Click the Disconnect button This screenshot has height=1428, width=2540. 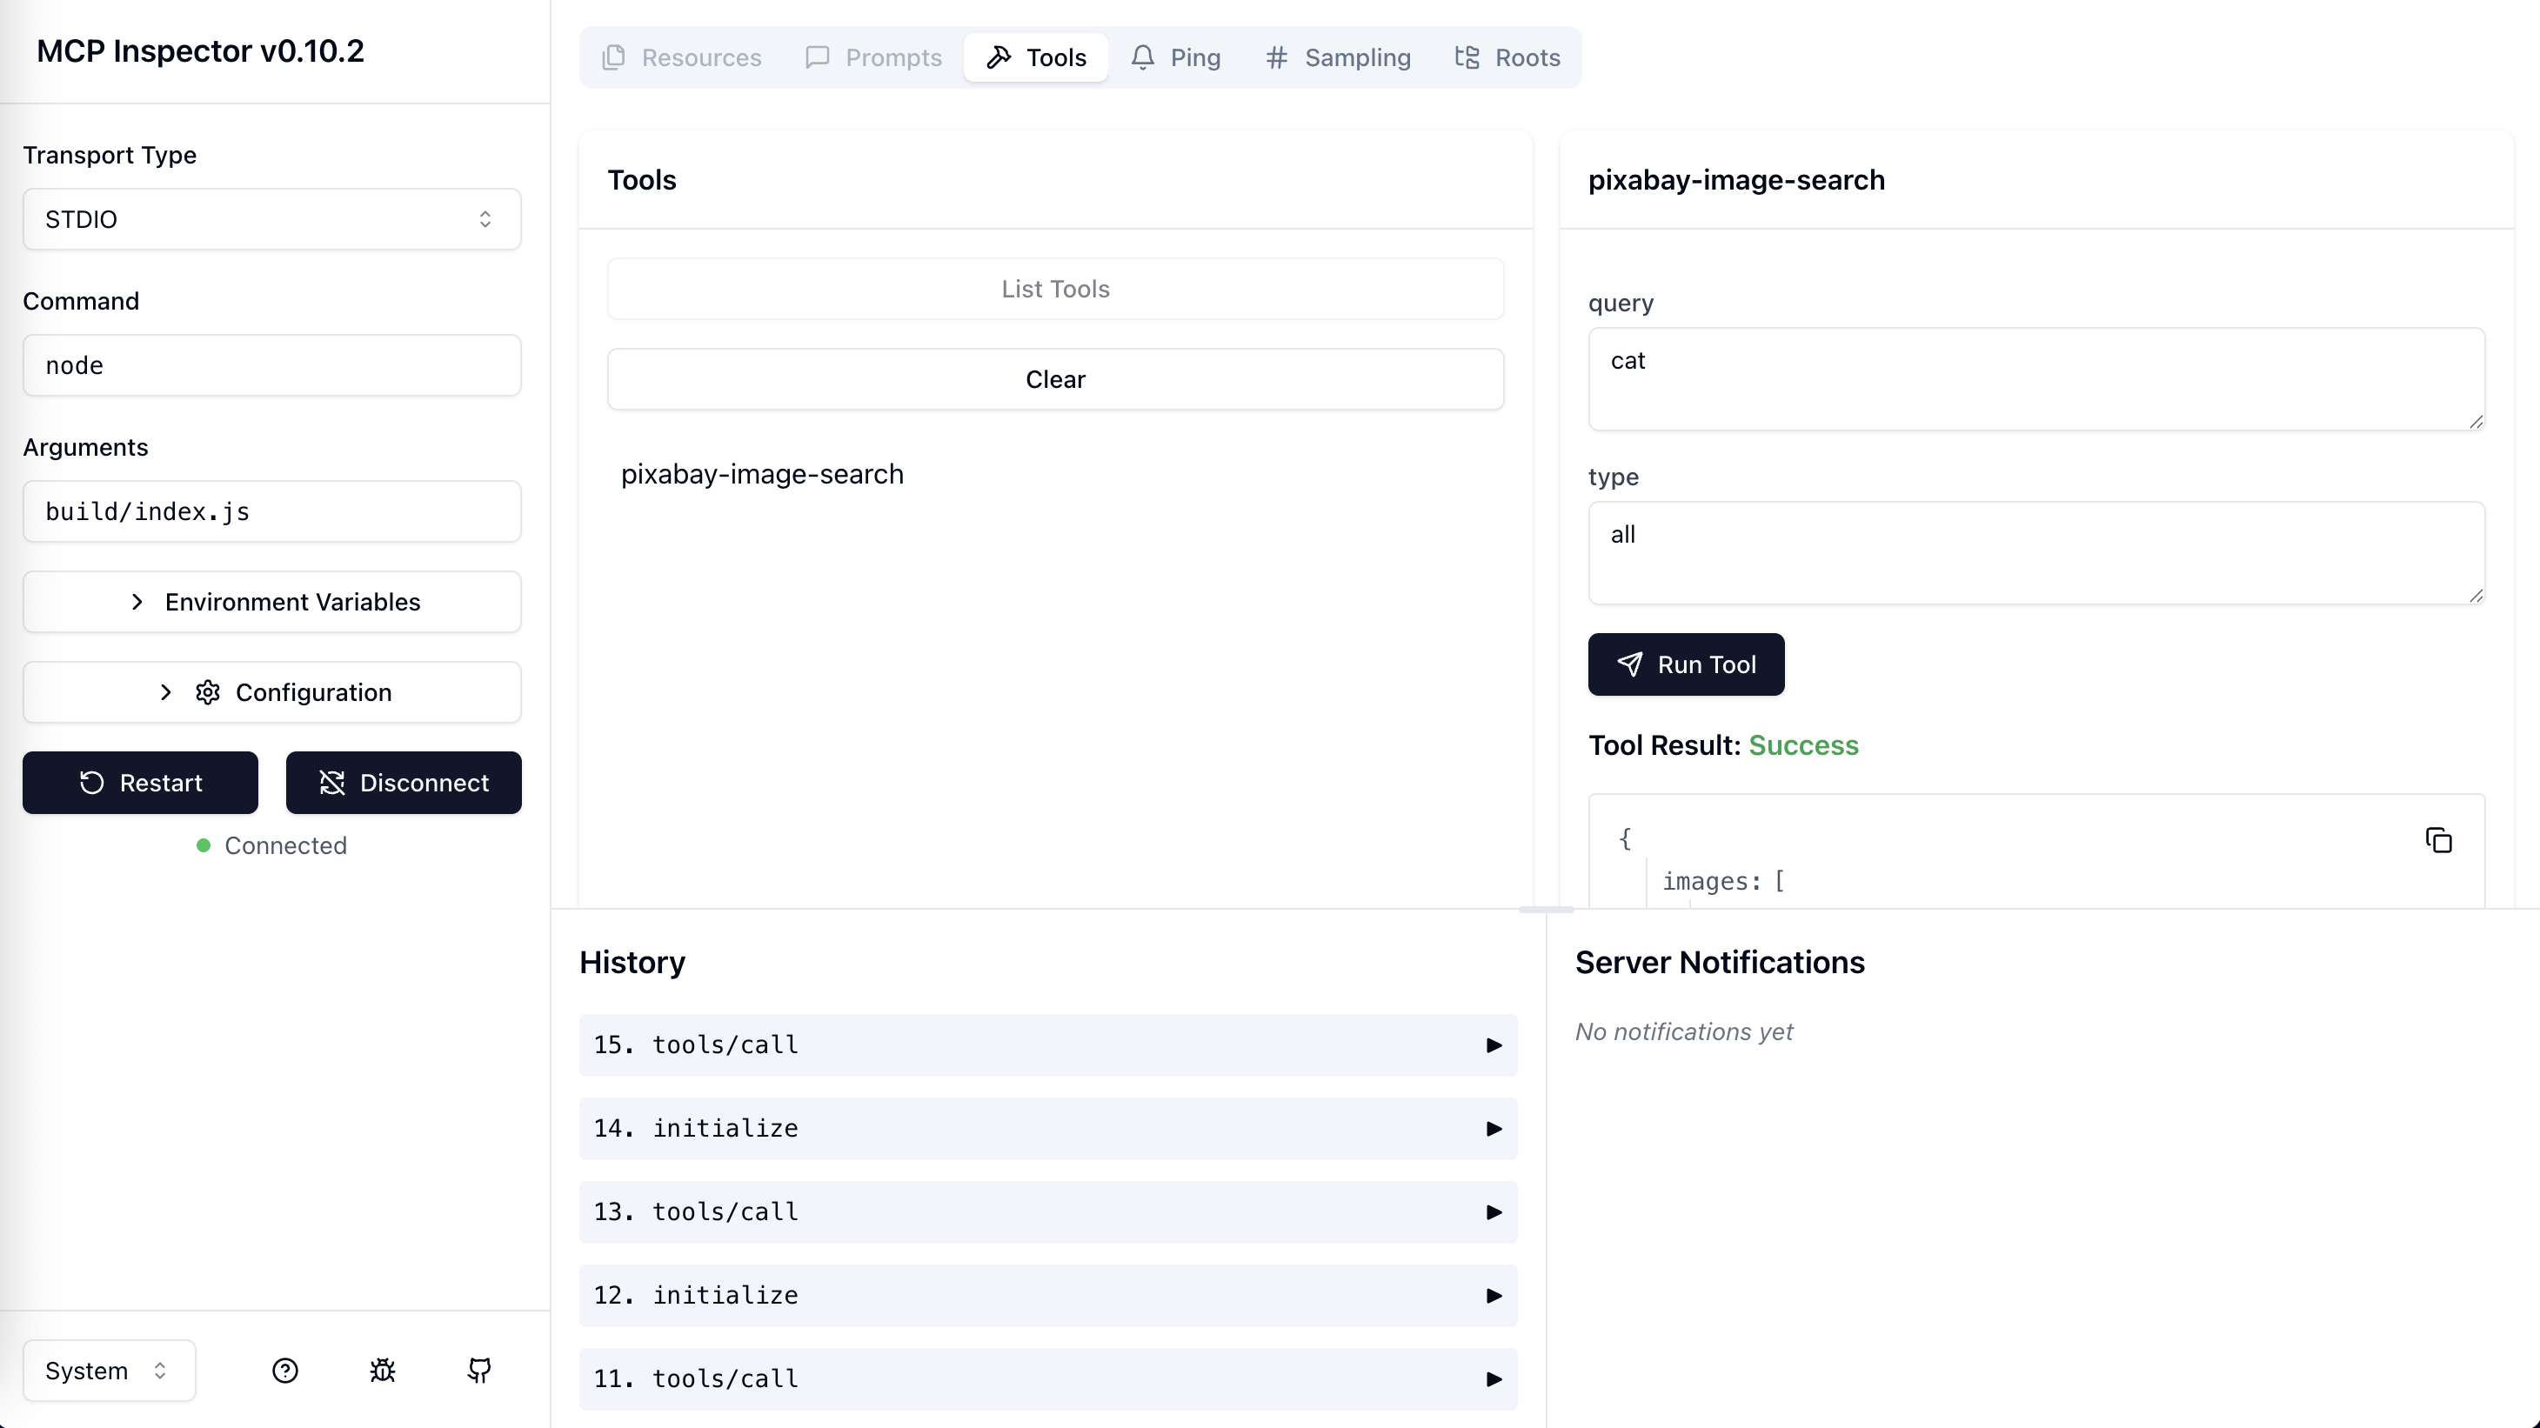(x=404, y=783)
